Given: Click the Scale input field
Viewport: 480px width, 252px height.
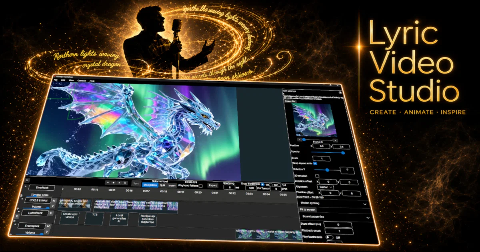Looking at the screenshot, I should pos(322,158).
